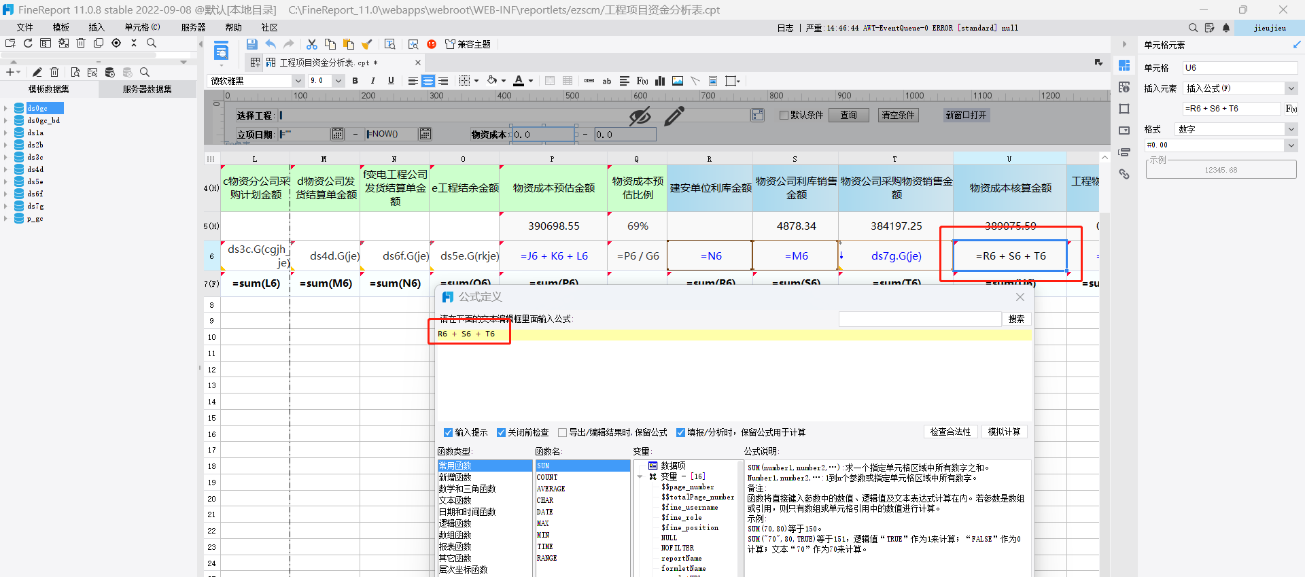Click the blue Save icon in toolbar
1305x577 pixels.
pos(251,44)
